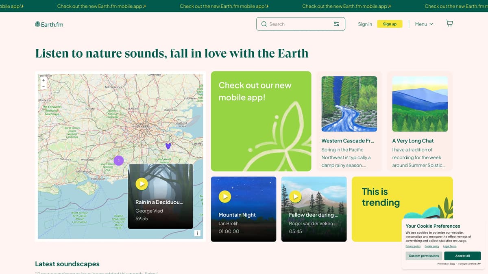Click the Rain in a Deciduou... title

pos(159,202)
